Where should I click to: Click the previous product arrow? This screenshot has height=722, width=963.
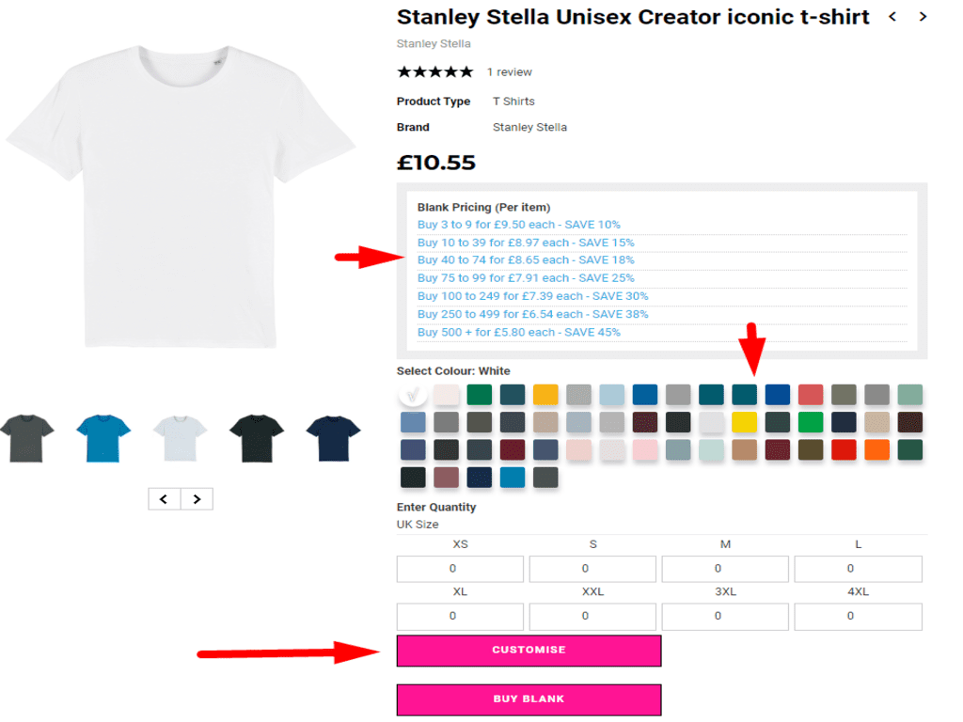[x=892, y=16]
